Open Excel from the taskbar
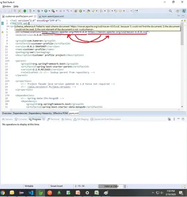This screenshot has height=197, width=187. coord(97,193)
